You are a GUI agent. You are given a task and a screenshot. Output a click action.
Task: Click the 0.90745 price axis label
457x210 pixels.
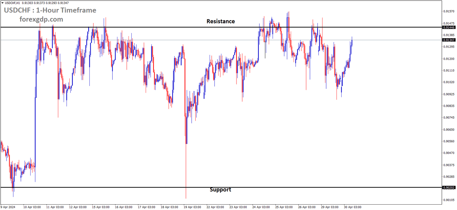(449, 118)
